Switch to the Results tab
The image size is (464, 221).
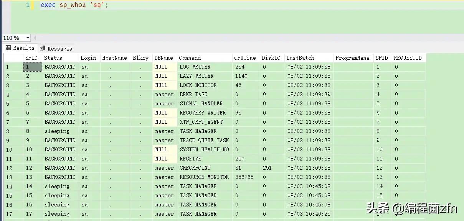pyautogui.click(x=20, y=48)
